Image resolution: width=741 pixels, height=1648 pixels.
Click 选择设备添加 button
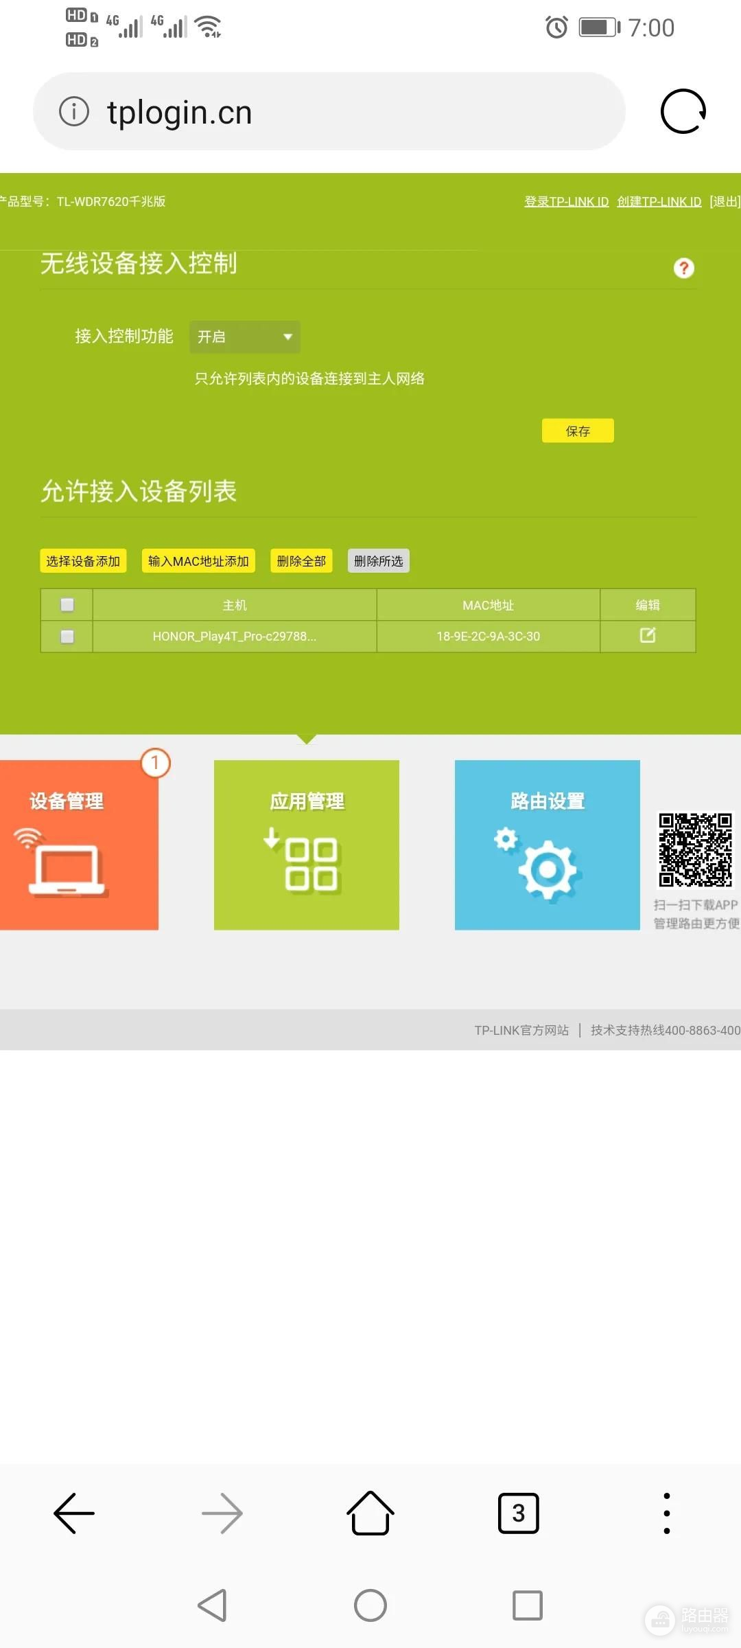coord(83,561)
